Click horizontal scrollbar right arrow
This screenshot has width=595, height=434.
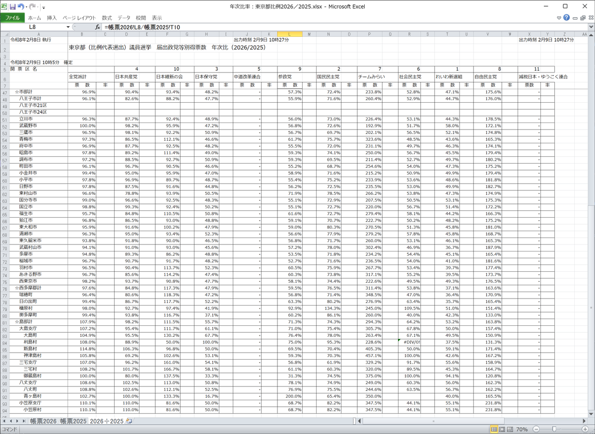(585, 421)
